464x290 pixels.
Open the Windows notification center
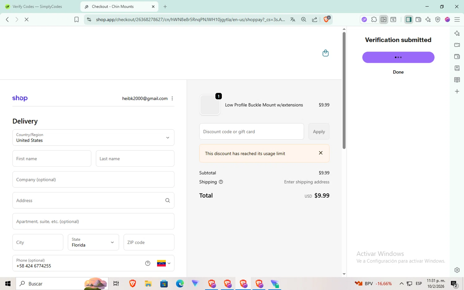(x=454, y=284)
